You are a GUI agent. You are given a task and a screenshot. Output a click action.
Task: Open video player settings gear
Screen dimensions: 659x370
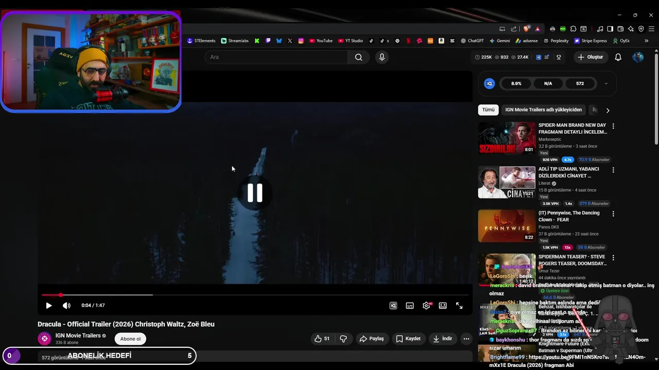point(426,305)
